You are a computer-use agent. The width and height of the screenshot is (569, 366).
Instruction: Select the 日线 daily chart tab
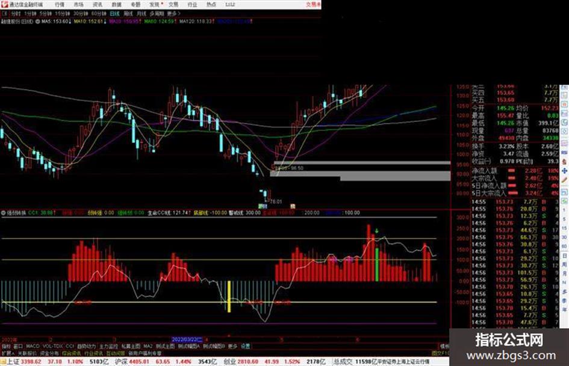[x=114, y=13]
